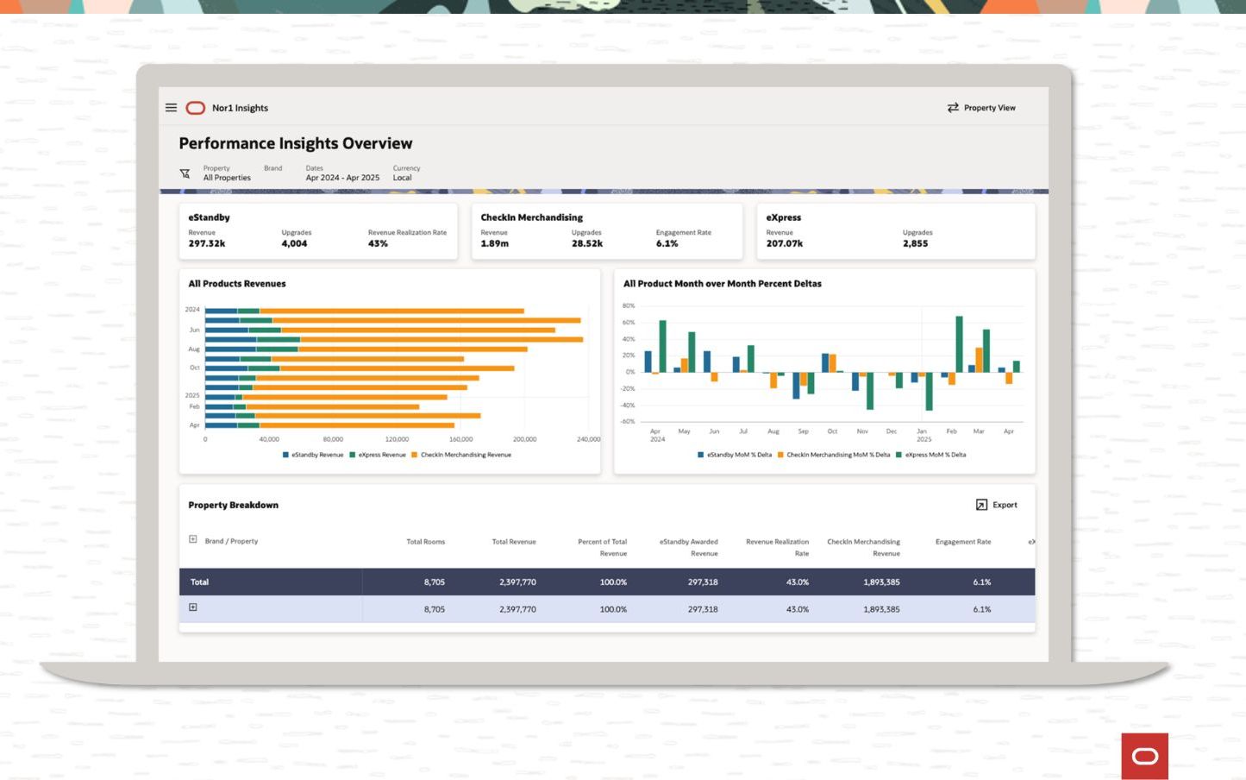1246x780 pixels.
Task: Open the Dates Apr 2024 - Apr 2025 filter
Action: [x=342, y=173]
